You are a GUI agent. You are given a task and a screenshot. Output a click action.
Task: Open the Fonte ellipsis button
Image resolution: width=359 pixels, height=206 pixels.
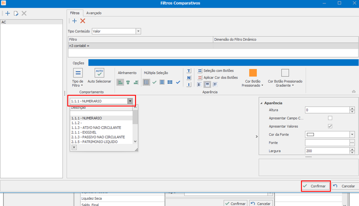(352, 142)
